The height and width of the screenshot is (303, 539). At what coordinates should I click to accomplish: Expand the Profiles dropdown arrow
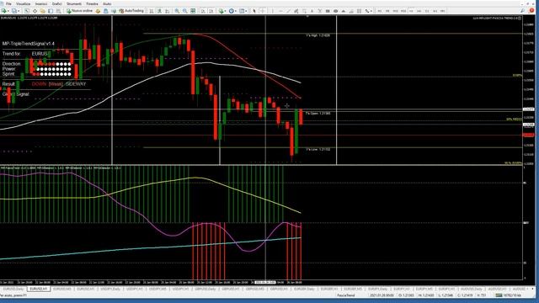[x=19, y=11]
